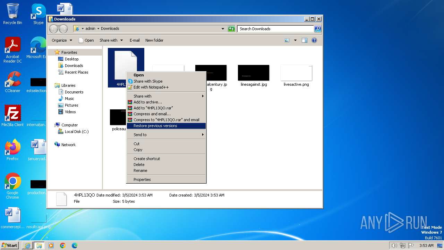Screen dimensions: 444x250
Task: Select Share with Skype menu entry
Action: click(166, 81)
